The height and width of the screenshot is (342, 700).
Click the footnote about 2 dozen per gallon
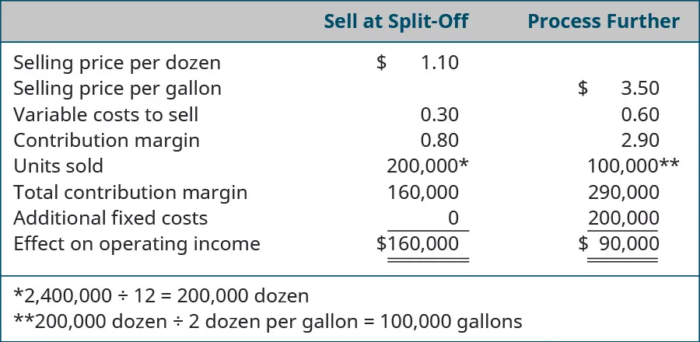(x=268, y=321)
